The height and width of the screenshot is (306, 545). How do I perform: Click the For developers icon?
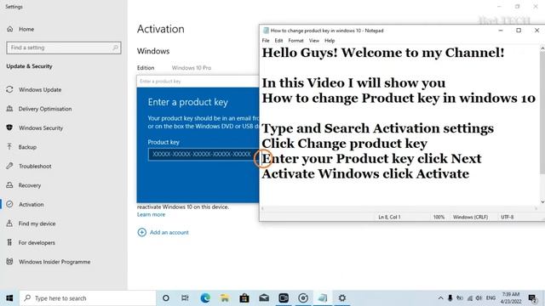click(9, 242)
